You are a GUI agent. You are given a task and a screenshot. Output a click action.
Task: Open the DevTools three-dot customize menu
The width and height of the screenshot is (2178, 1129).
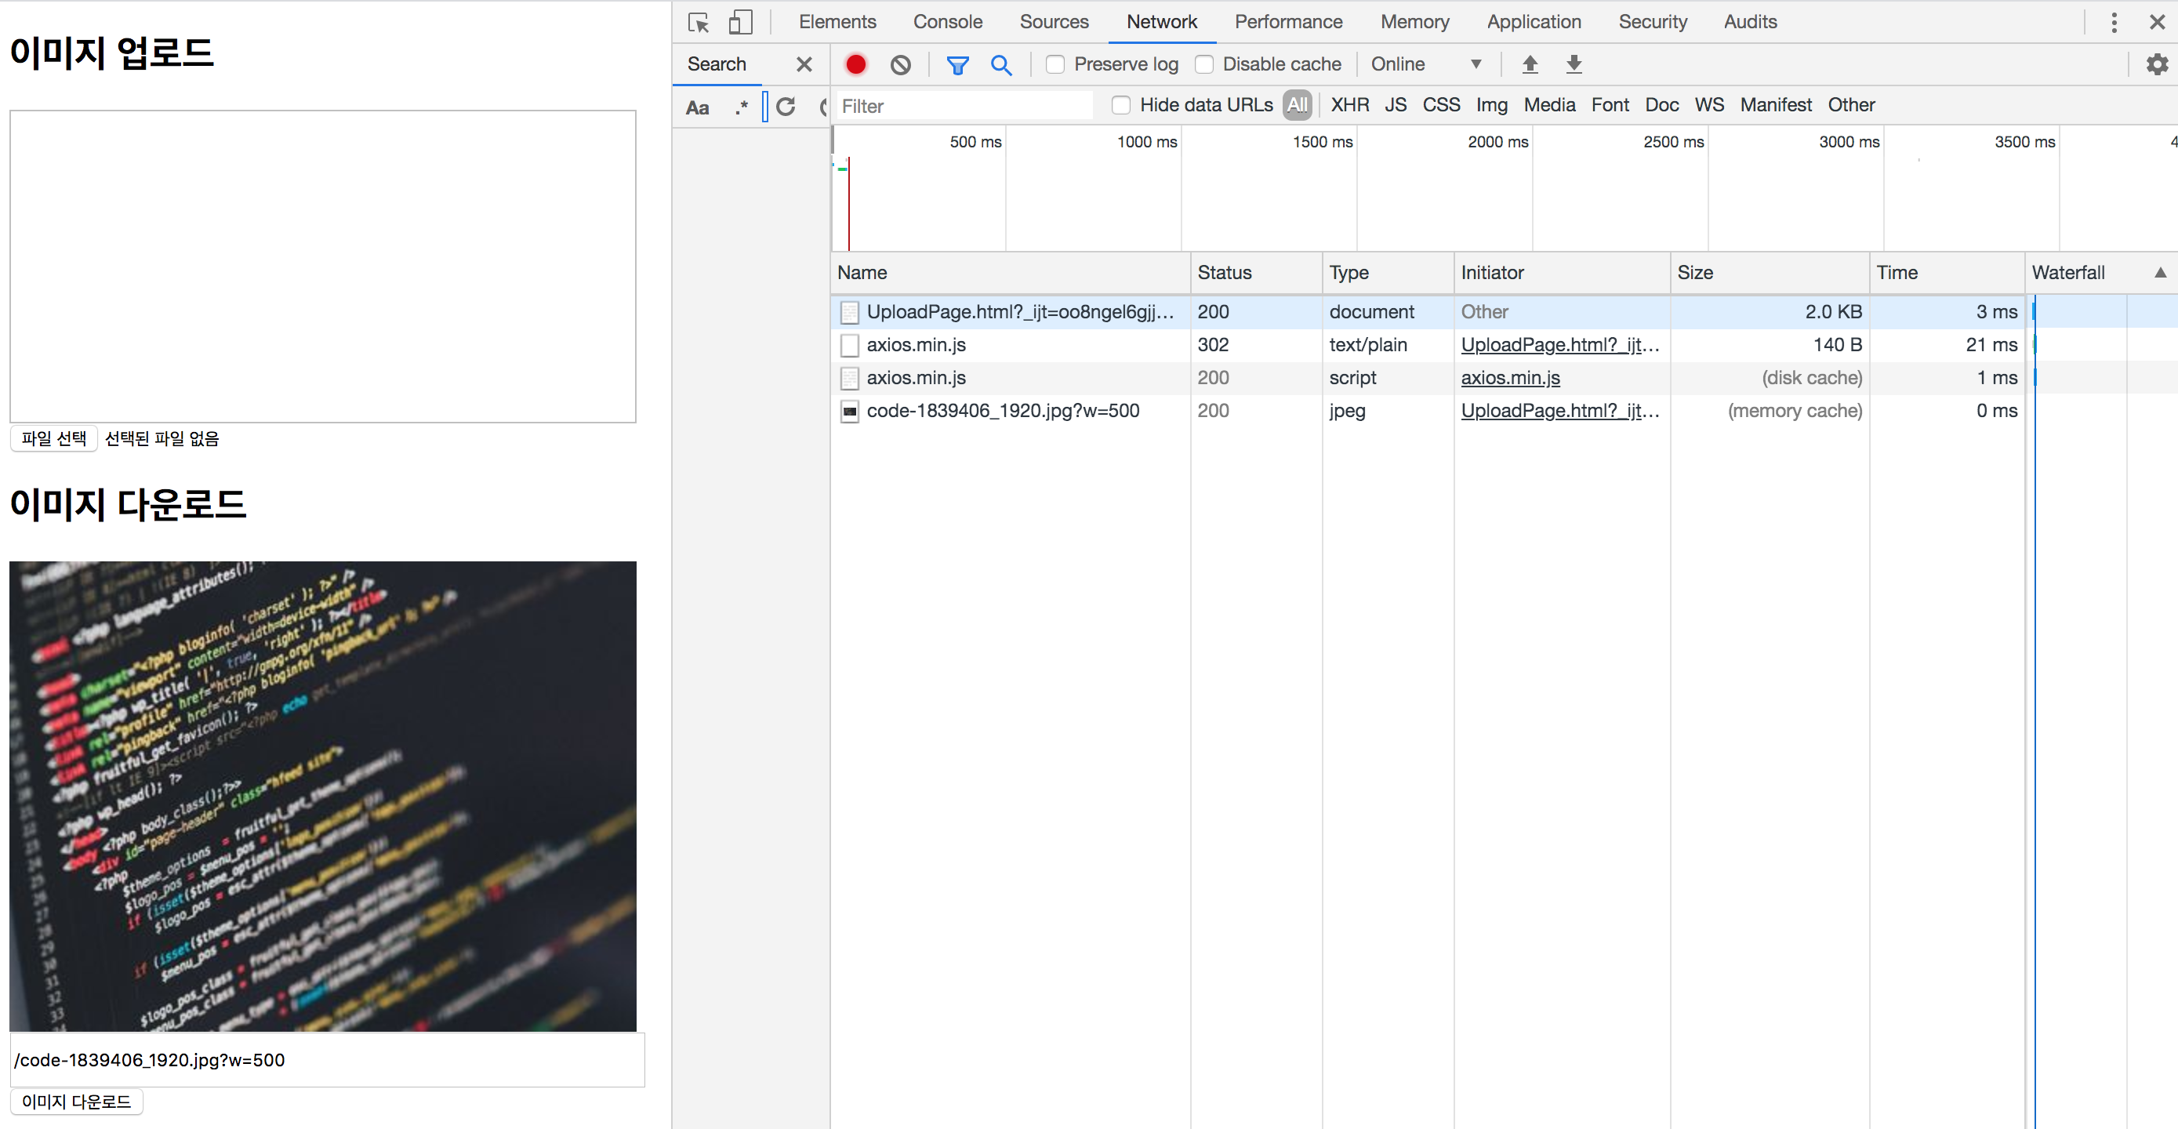click(x=2114, y=22)
